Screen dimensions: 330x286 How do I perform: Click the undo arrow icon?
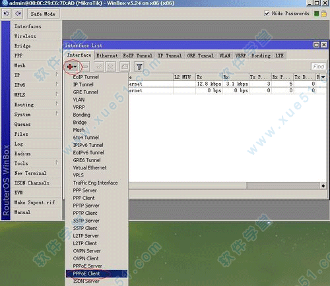click(x=7, y=14)
